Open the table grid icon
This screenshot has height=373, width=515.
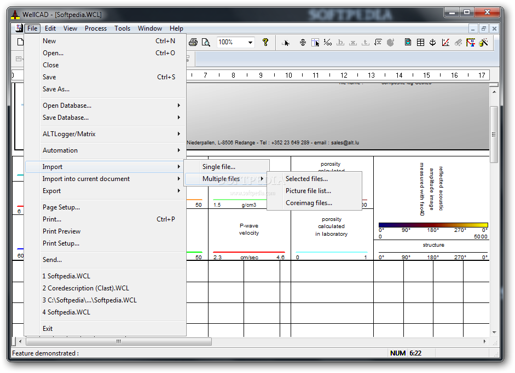point(420,42)
